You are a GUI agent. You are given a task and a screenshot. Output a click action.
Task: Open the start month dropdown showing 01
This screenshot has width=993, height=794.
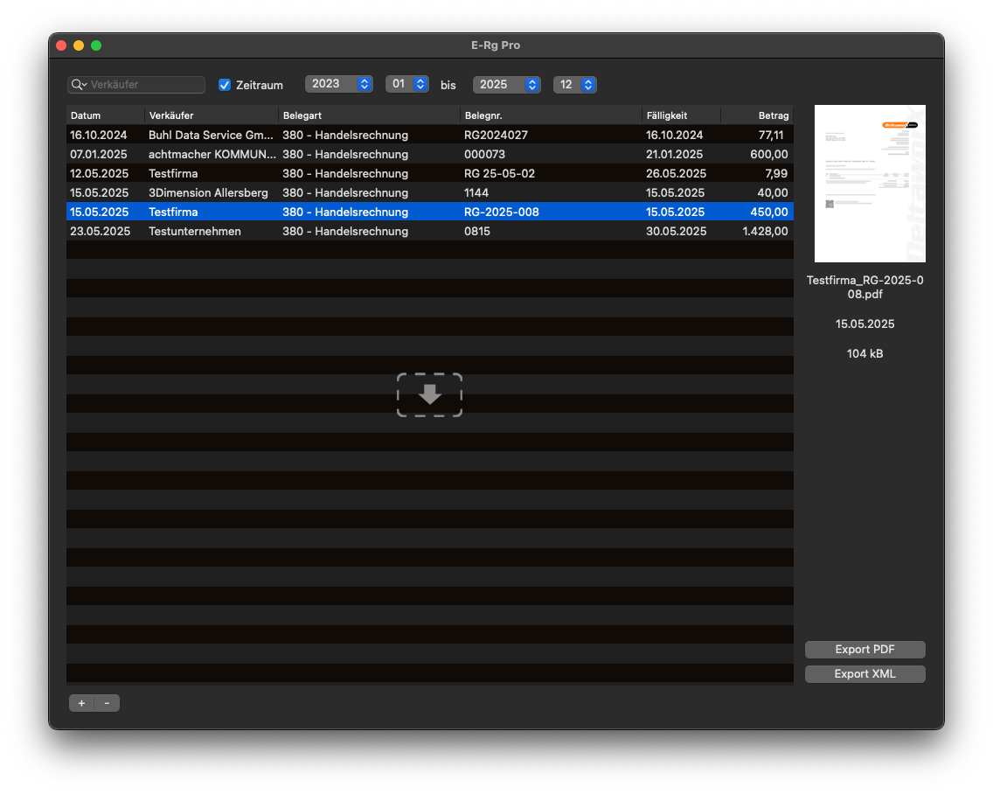[407, 84]
